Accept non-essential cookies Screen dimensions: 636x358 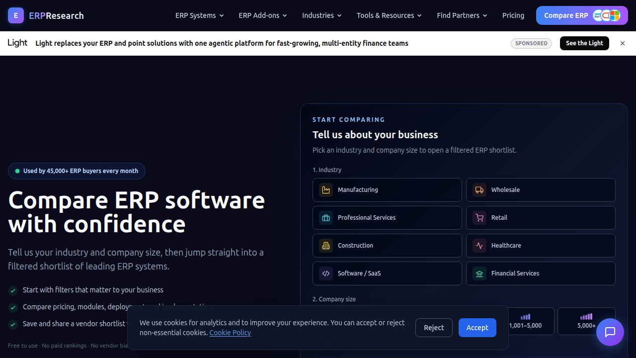(x=477, y=328)
